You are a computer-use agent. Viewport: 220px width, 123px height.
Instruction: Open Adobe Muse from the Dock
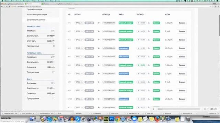(x=106, y=119)
